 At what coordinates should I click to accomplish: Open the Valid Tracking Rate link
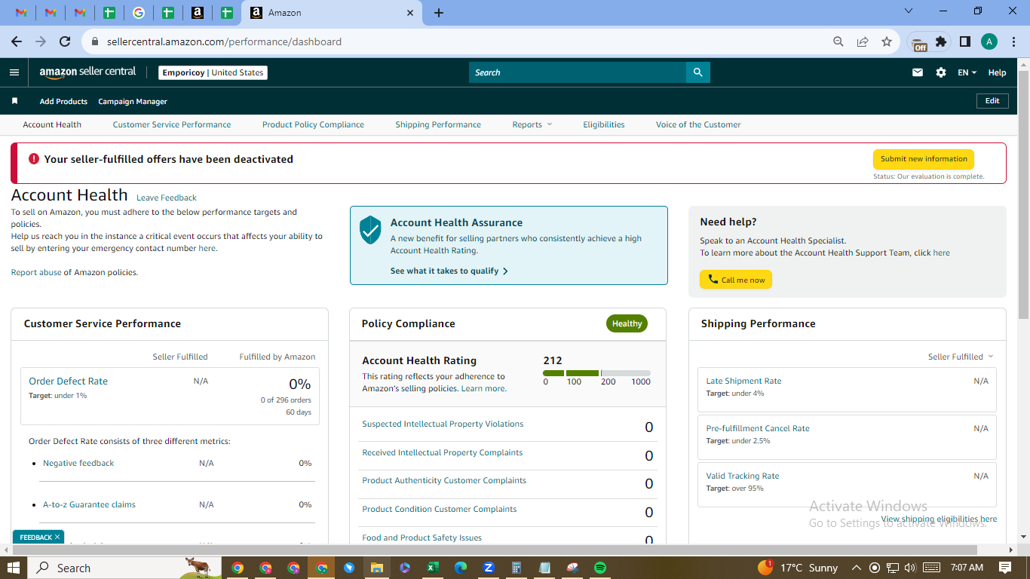pyautogui.click(x=743, y=476)
